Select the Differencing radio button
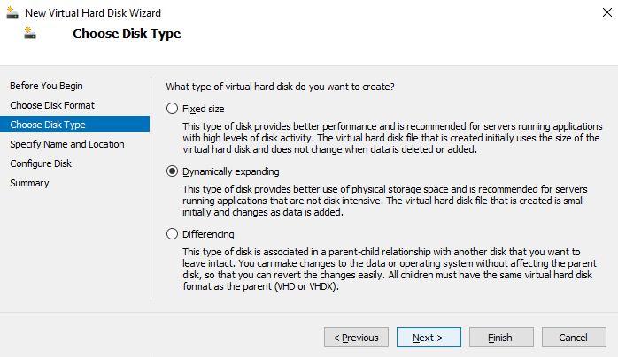 pos(172,234)
